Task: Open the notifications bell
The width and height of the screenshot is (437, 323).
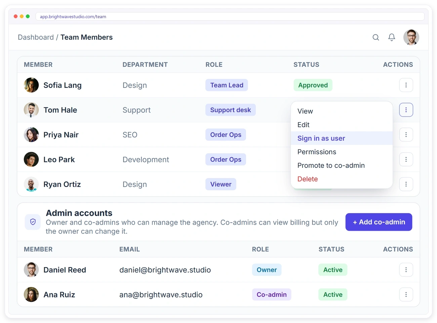Action: coord(392,37)
